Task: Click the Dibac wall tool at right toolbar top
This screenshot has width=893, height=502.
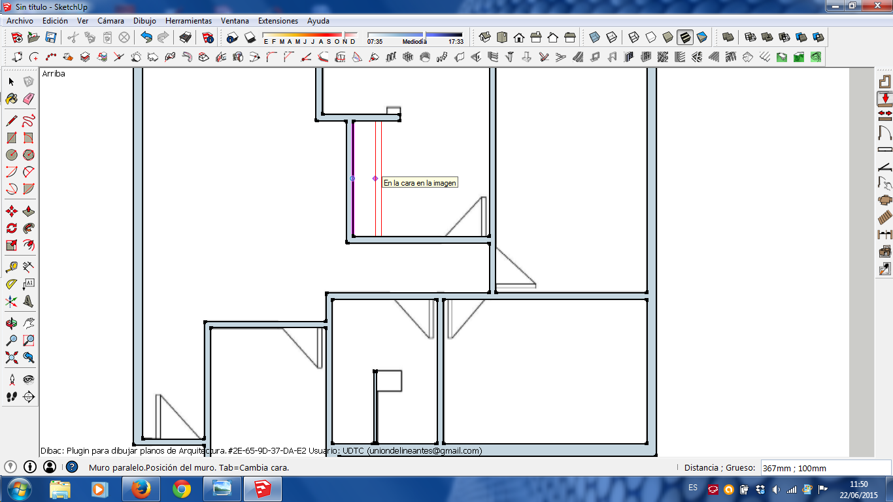Action: [x=885, y=82]
